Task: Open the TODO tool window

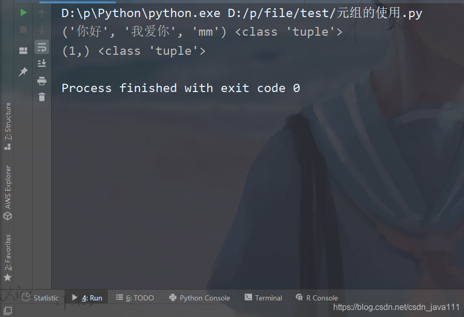Action: click(135, 298)
